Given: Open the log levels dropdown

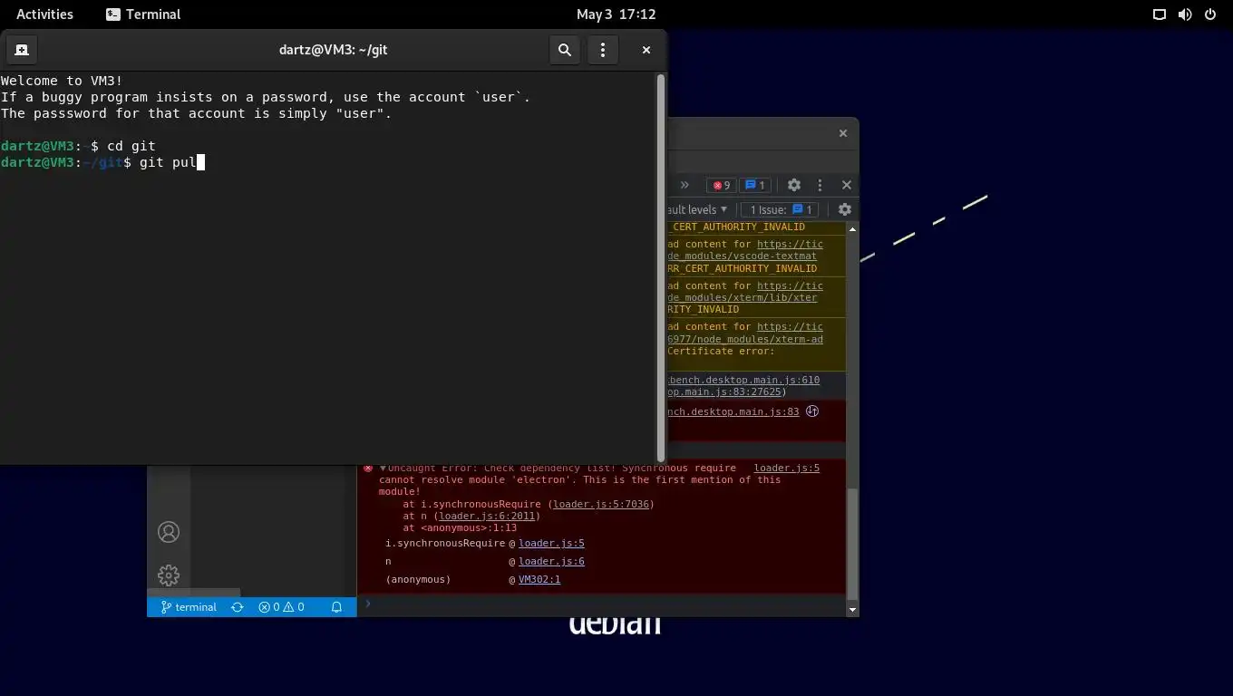Looking at the screenshot, I should pyautogui.click(x=698, y=209).
